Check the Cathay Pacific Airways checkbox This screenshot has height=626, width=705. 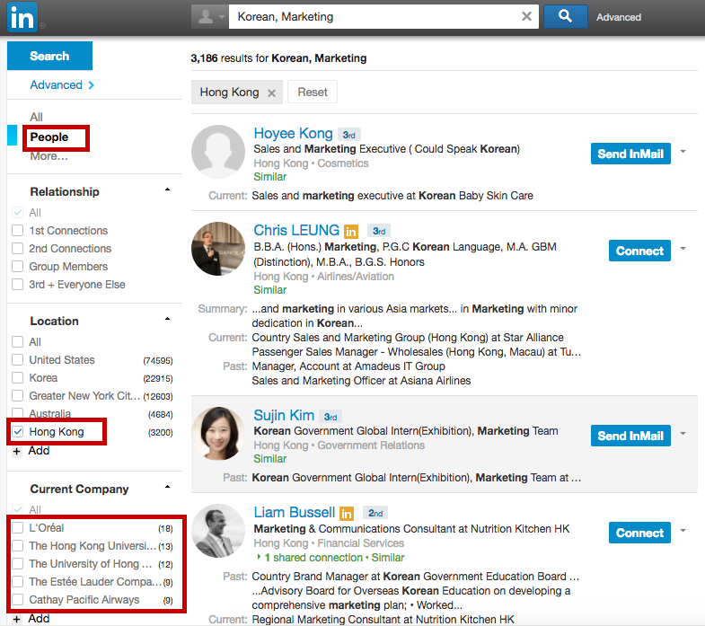(x=18, y=600)
